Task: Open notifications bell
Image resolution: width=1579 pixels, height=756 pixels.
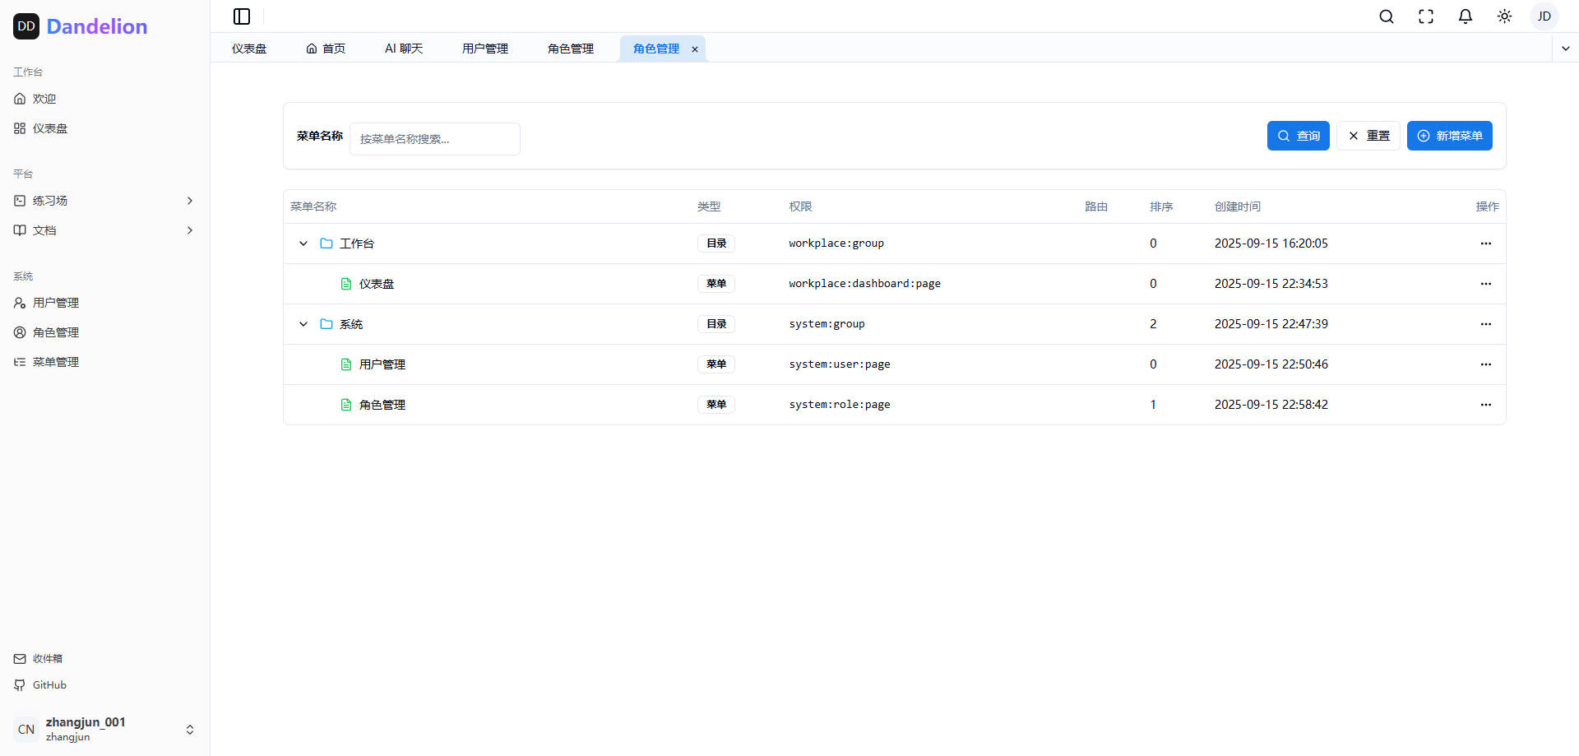Action: pos(1466,16)
